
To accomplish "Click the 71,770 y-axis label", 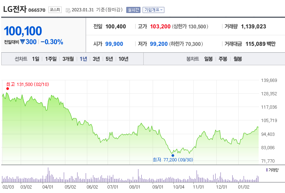I will [268, 161].
